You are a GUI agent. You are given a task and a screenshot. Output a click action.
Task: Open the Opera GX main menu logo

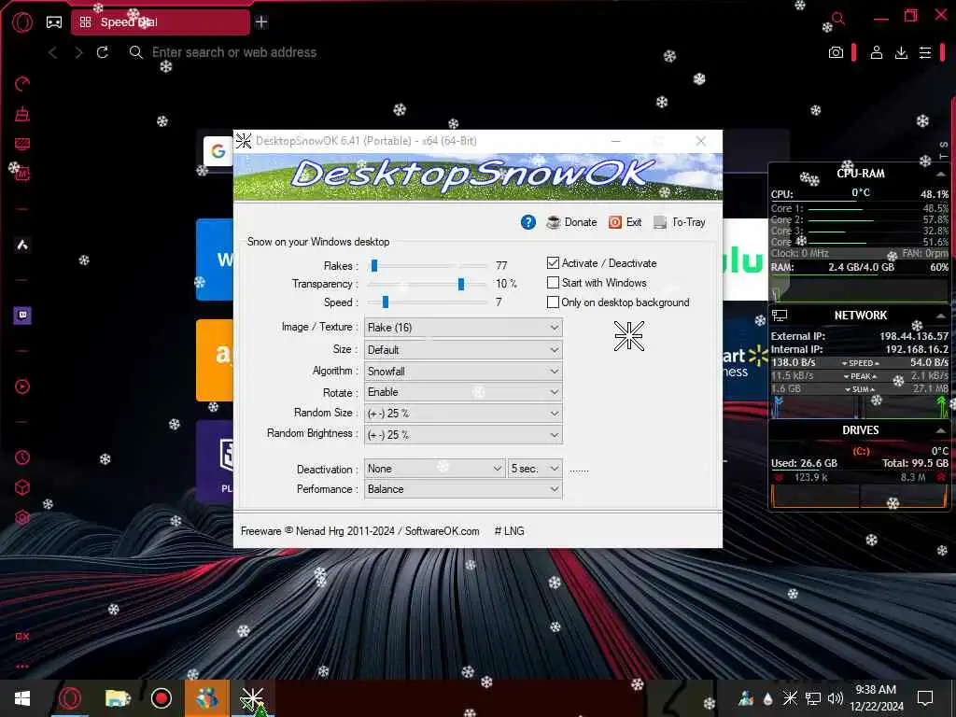pos(22,22)
